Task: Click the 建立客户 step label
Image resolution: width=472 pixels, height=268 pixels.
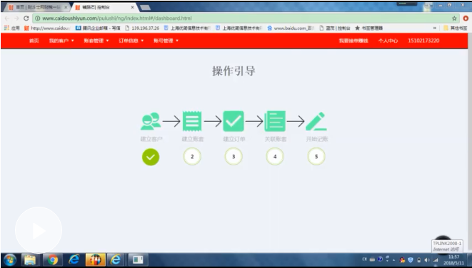Action: pos(151,139)
